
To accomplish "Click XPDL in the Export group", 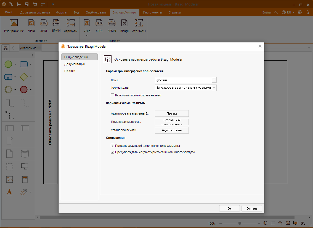I will (x=44, y=26).
